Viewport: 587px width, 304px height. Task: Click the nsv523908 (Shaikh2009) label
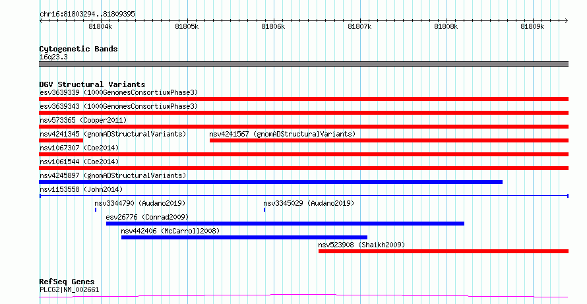(361, 245)
